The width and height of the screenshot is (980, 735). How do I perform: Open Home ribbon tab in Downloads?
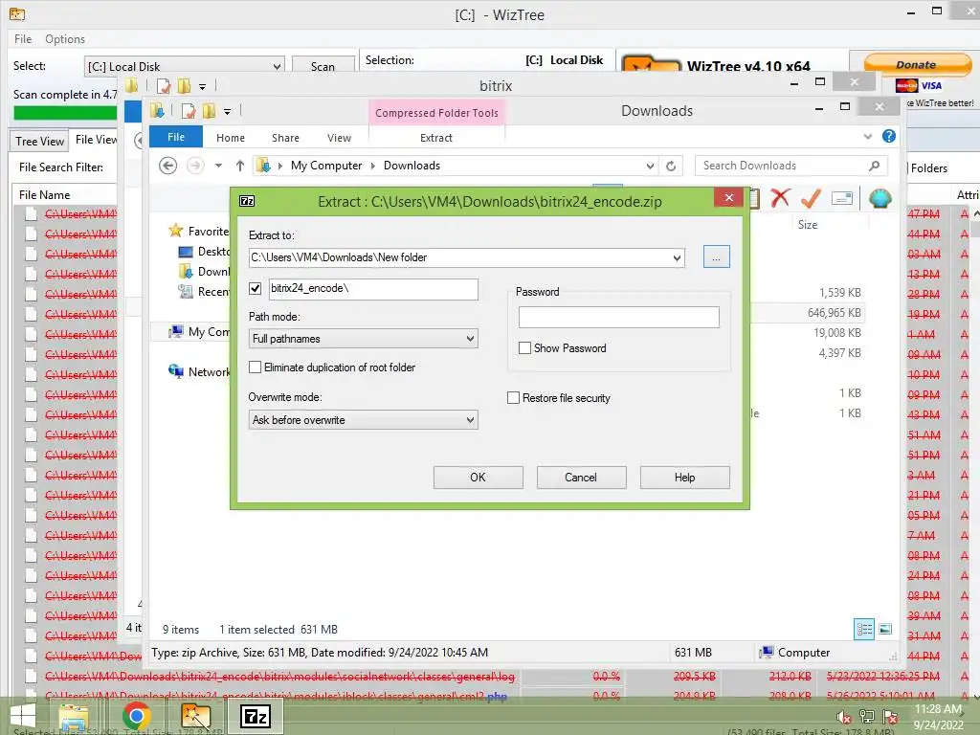click(230, 138)
